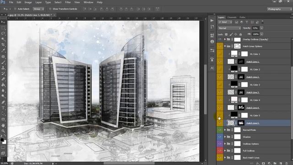Screen dimensions: 293x165
Task: Lock transparent pixels icon
Action: [226, 34]
